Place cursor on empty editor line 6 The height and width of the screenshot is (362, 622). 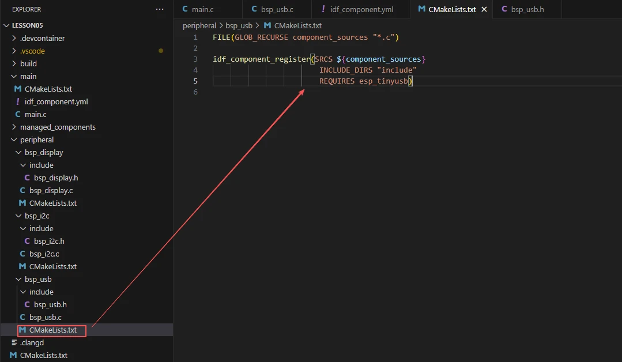coord(346,92)
